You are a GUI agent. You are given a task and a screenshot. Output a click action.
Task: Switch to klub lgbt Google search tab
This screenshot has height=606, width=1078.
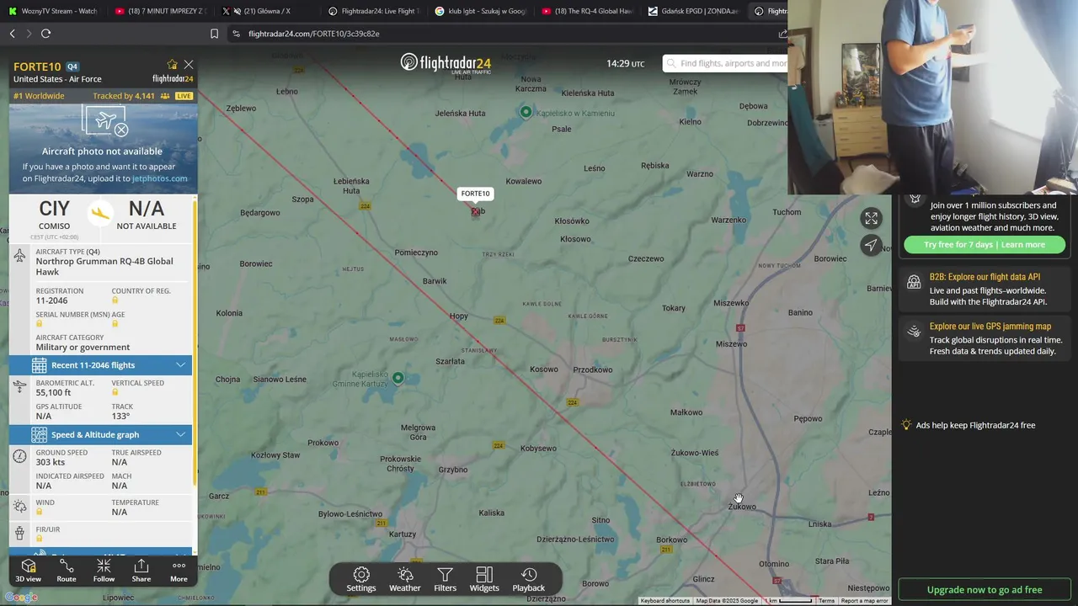[479, 11]
